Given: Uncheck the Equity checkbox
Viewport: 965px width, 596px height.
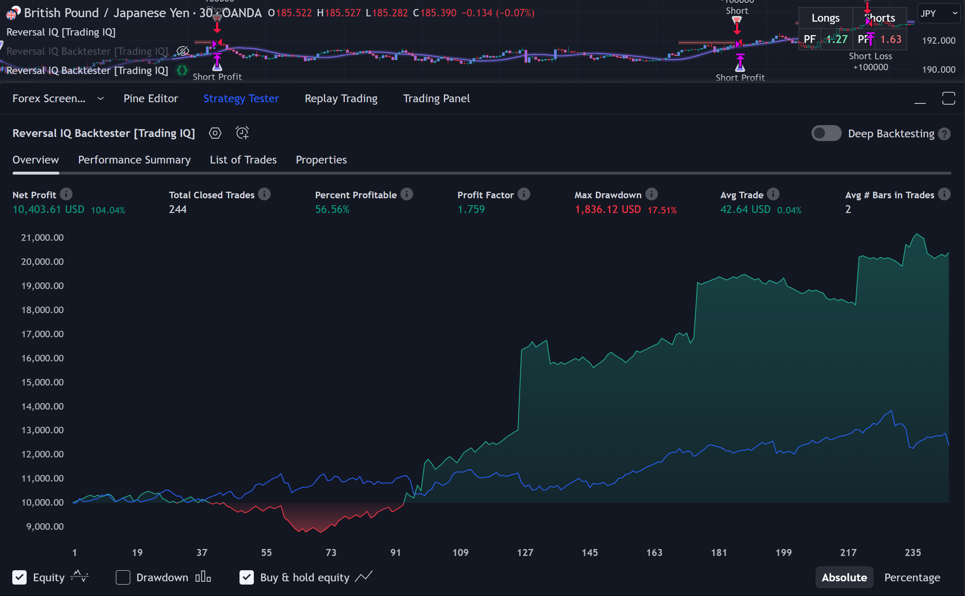Looking at the screenshot, I should click(x=20, y=577).
